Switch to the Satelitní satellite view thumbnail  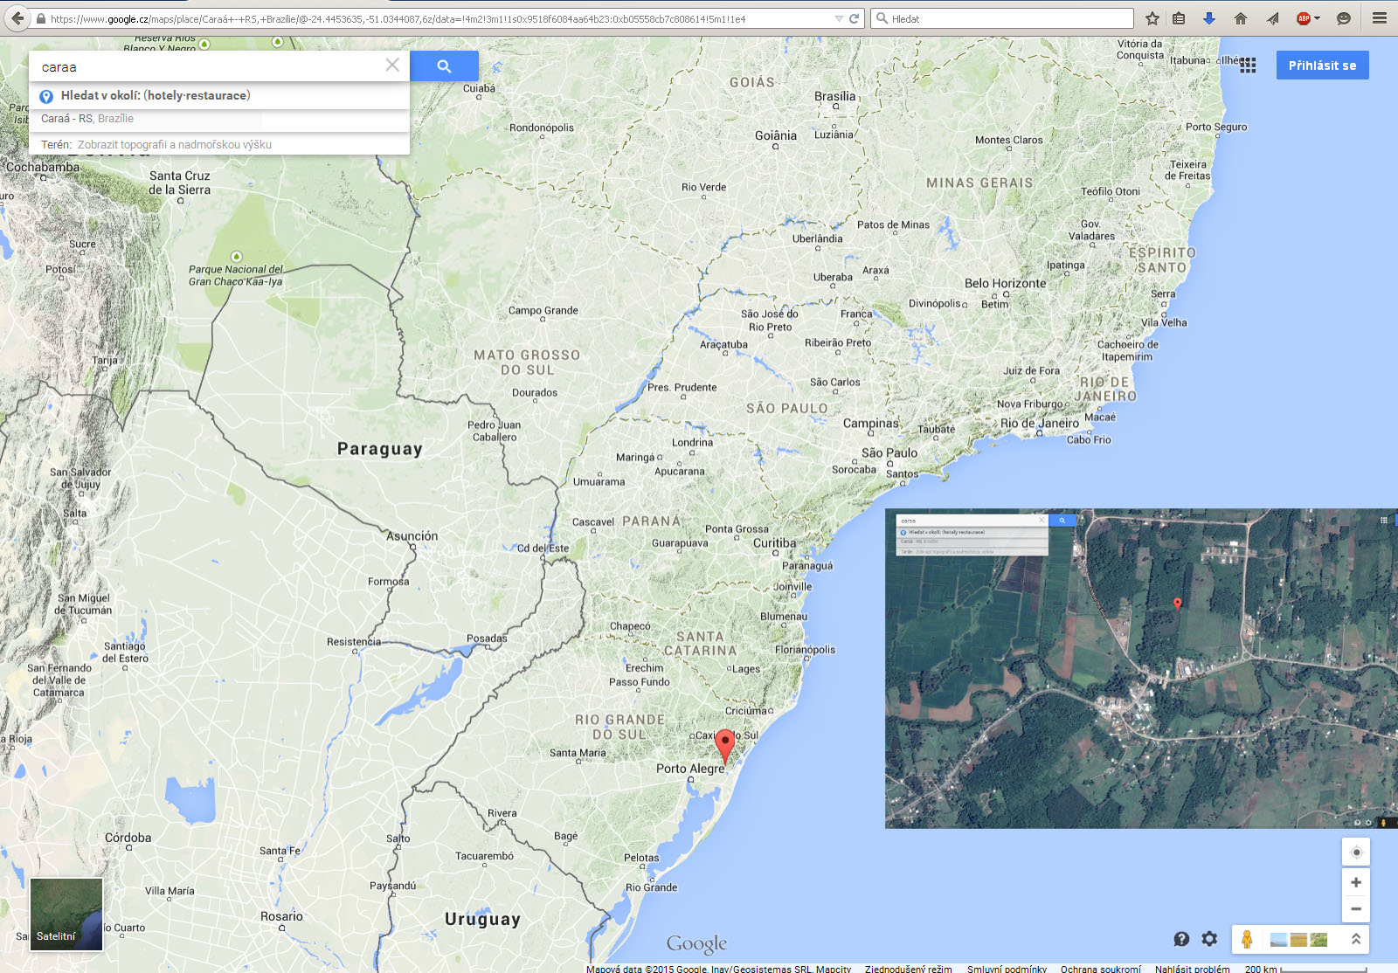tap(66, 914)
